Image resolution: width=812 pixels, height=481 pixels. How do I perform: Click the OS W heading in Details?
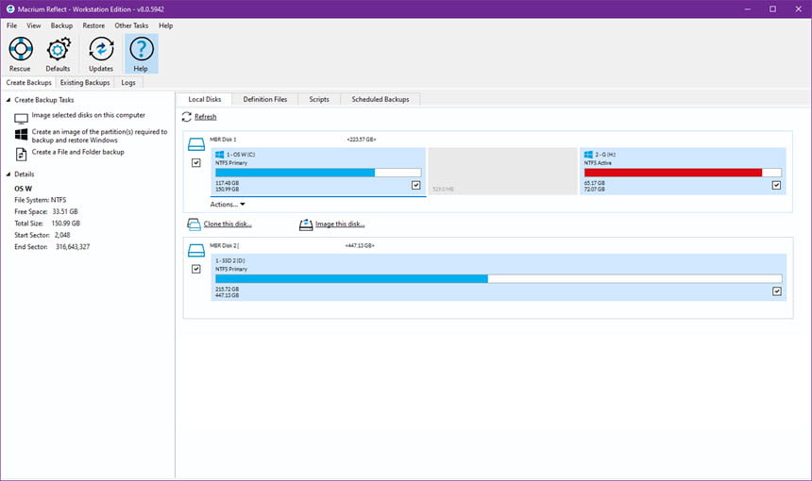tap(24, 189)
